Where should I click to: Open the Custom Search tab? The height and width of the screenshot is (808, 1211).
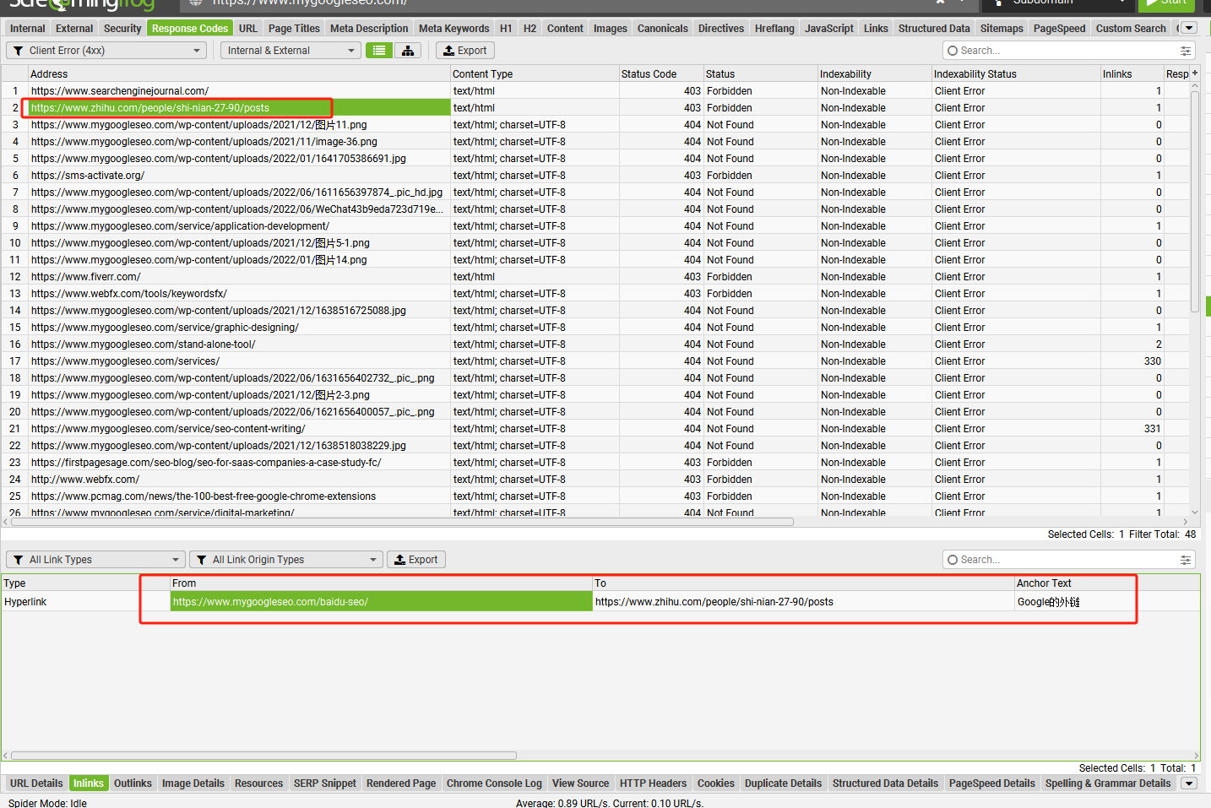pyautogui.click(x=1131, y=28)
